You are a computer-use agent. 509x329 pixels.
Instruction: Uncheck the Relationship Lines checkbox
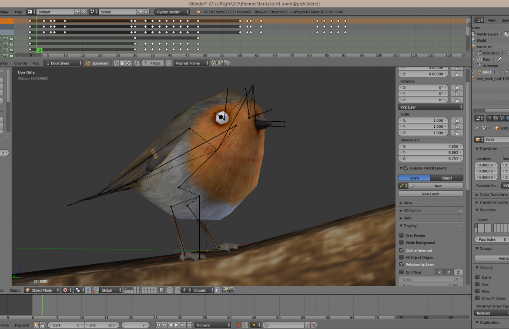[402, 264]
